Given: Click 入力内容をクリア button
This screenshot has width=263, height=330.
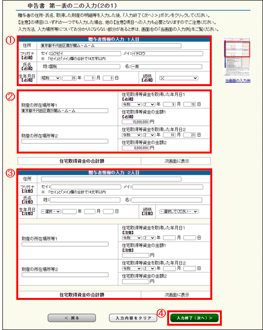Looking at the screenshot, I should [133, 318].
